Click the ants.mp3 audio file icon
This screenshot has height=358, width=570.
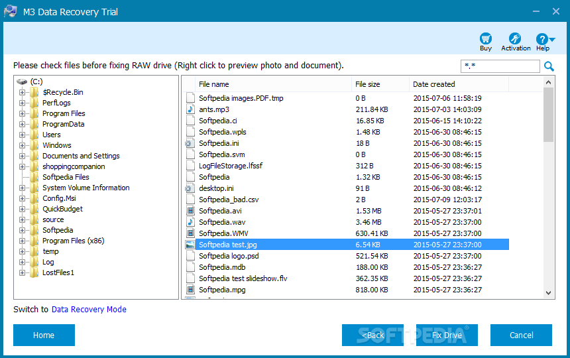point(190,109)
